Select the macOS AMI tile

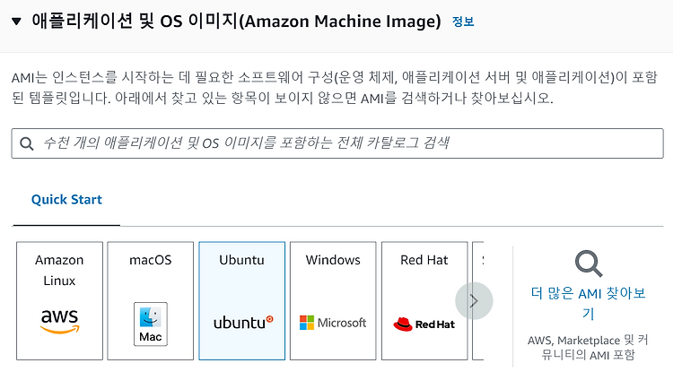coord(151,301)
